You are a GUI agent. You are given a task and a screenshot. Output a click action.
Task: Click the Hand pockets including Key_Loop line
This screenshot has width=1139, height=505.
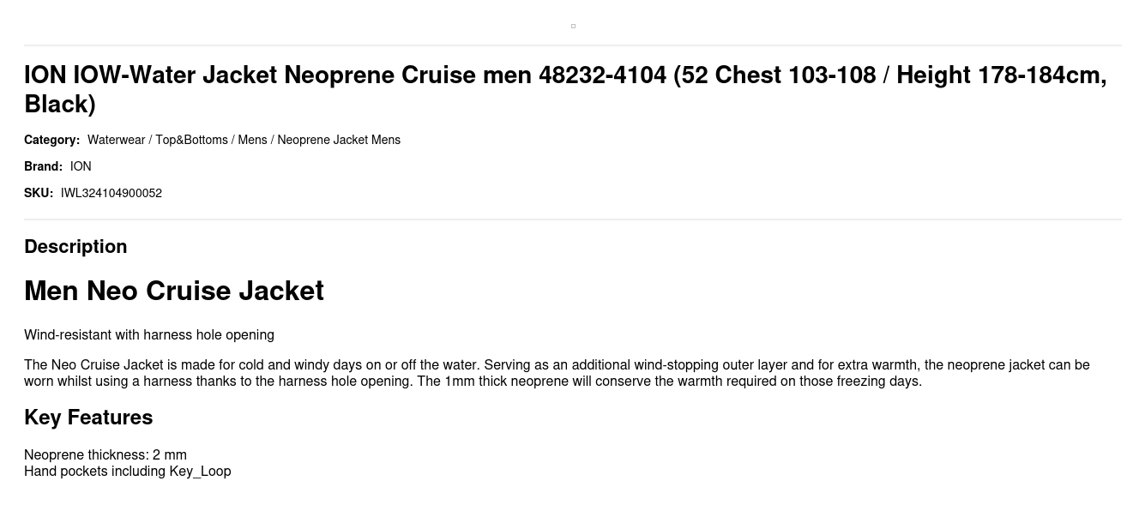coord(128,471)
